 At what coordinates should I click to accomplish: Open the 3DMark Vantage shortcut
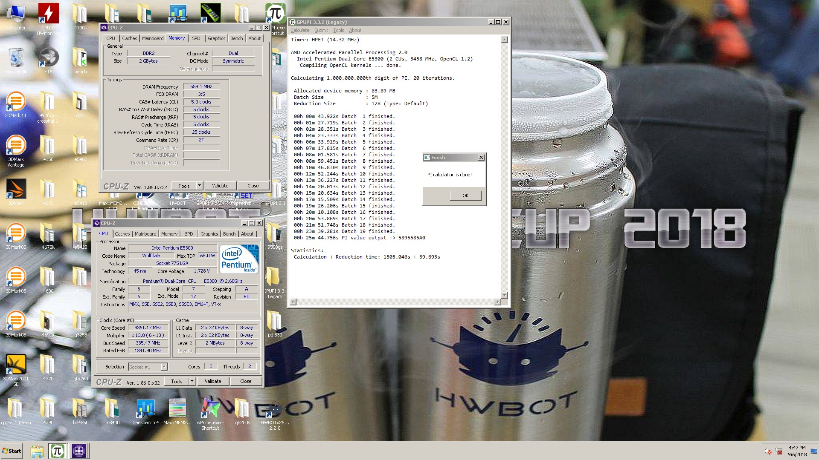click(x=16, y=151)
